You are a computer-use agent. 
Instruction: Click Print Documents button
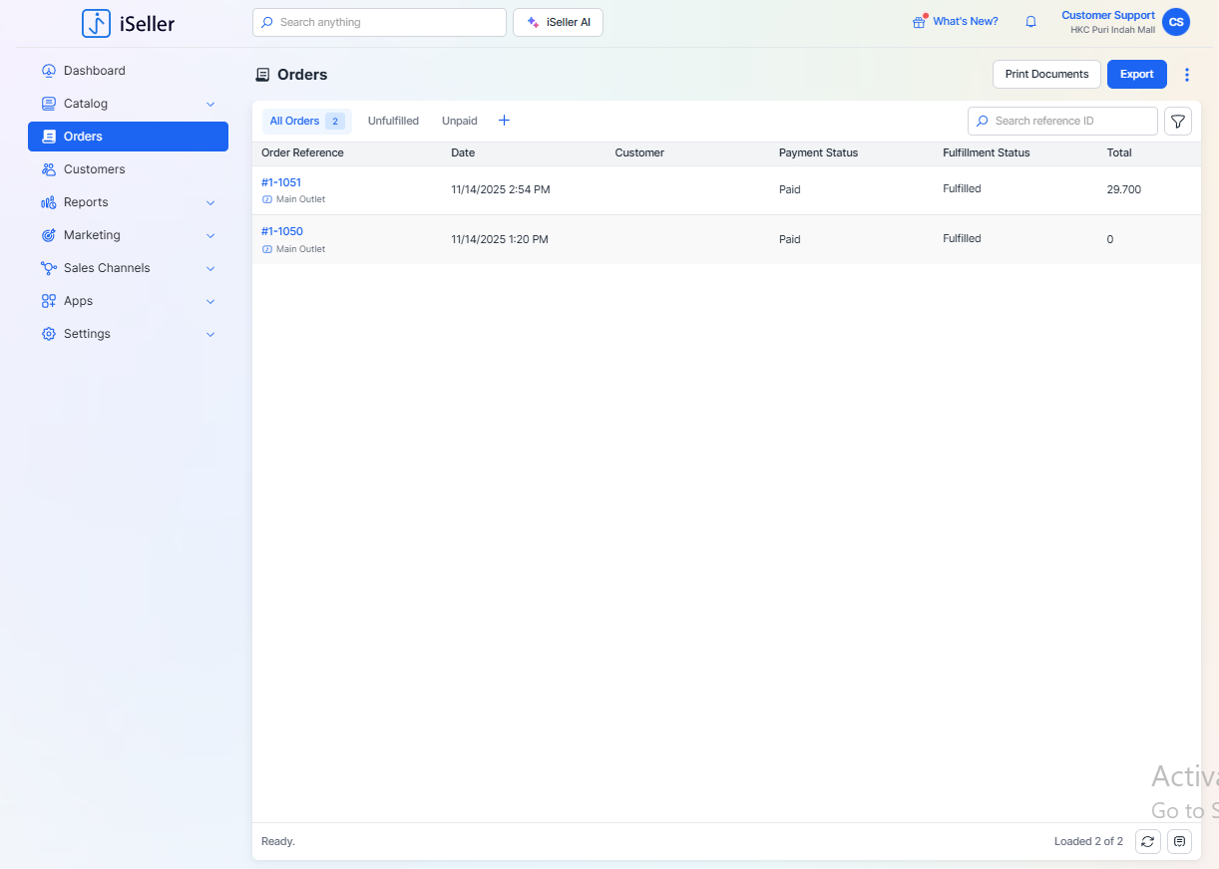coord(1046,75)
